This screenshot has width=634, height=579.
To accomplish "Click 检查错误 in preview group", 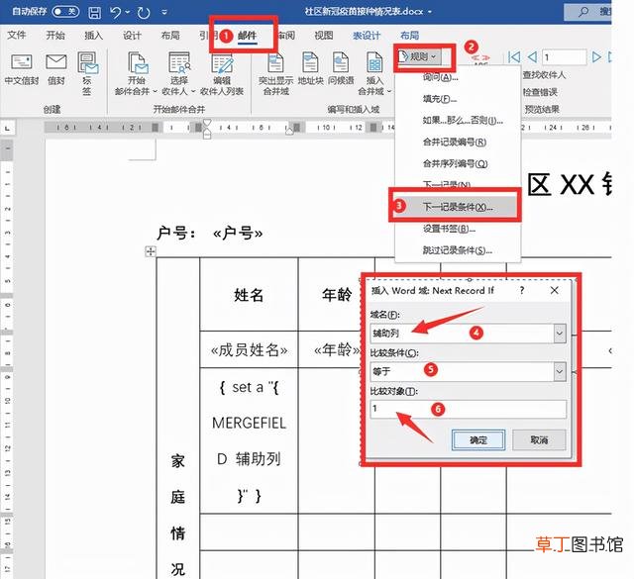I will pyautogui.click(x=540, y=92).
